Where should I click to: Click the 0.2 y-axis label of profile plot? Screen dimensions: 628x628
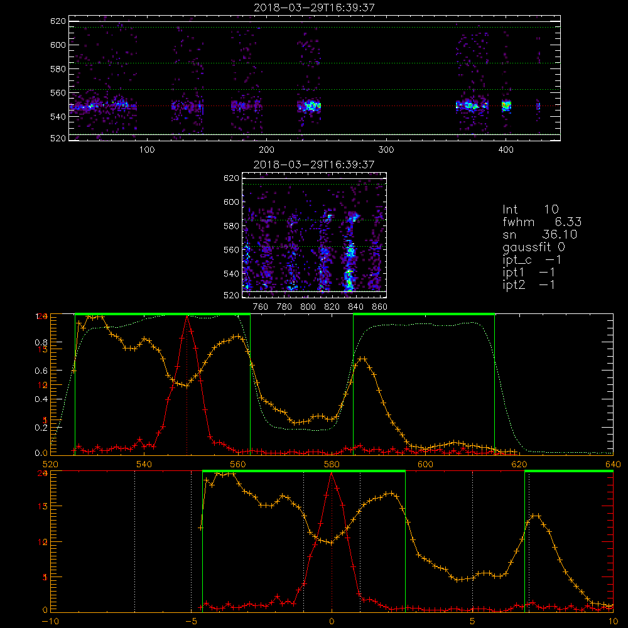41,427
